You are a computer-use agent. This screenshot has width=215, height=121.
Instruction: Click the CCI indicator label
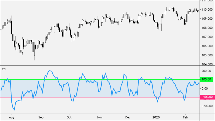pos(4,69)
